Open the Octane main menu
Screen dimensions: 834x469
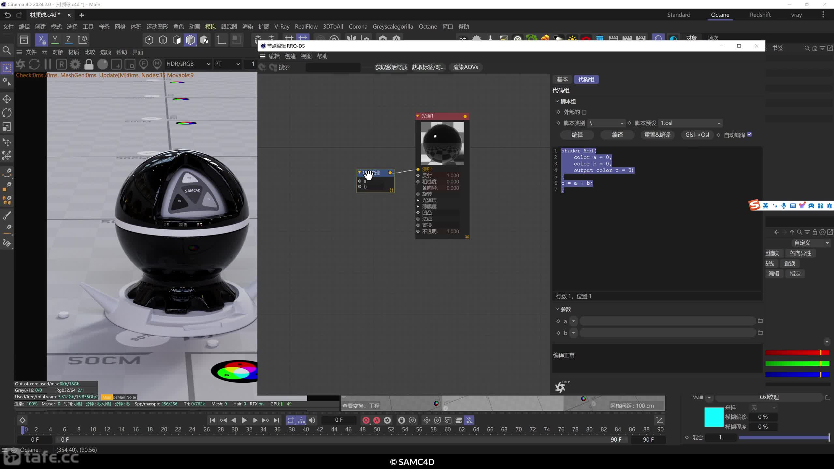tap(428, 27)
